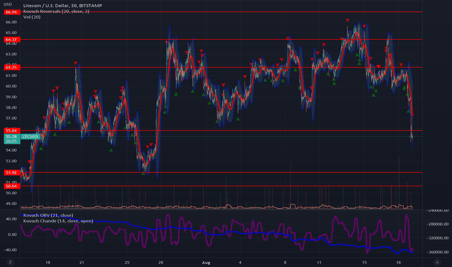Click the 15 date axis label

pos(364,263)
